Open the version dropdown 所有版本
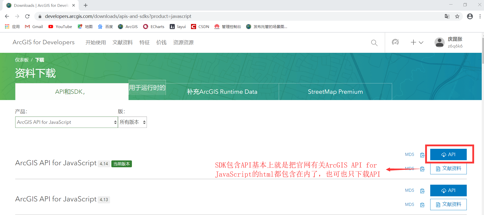This screenshot has height=215, width=484. tap(132, 122)
